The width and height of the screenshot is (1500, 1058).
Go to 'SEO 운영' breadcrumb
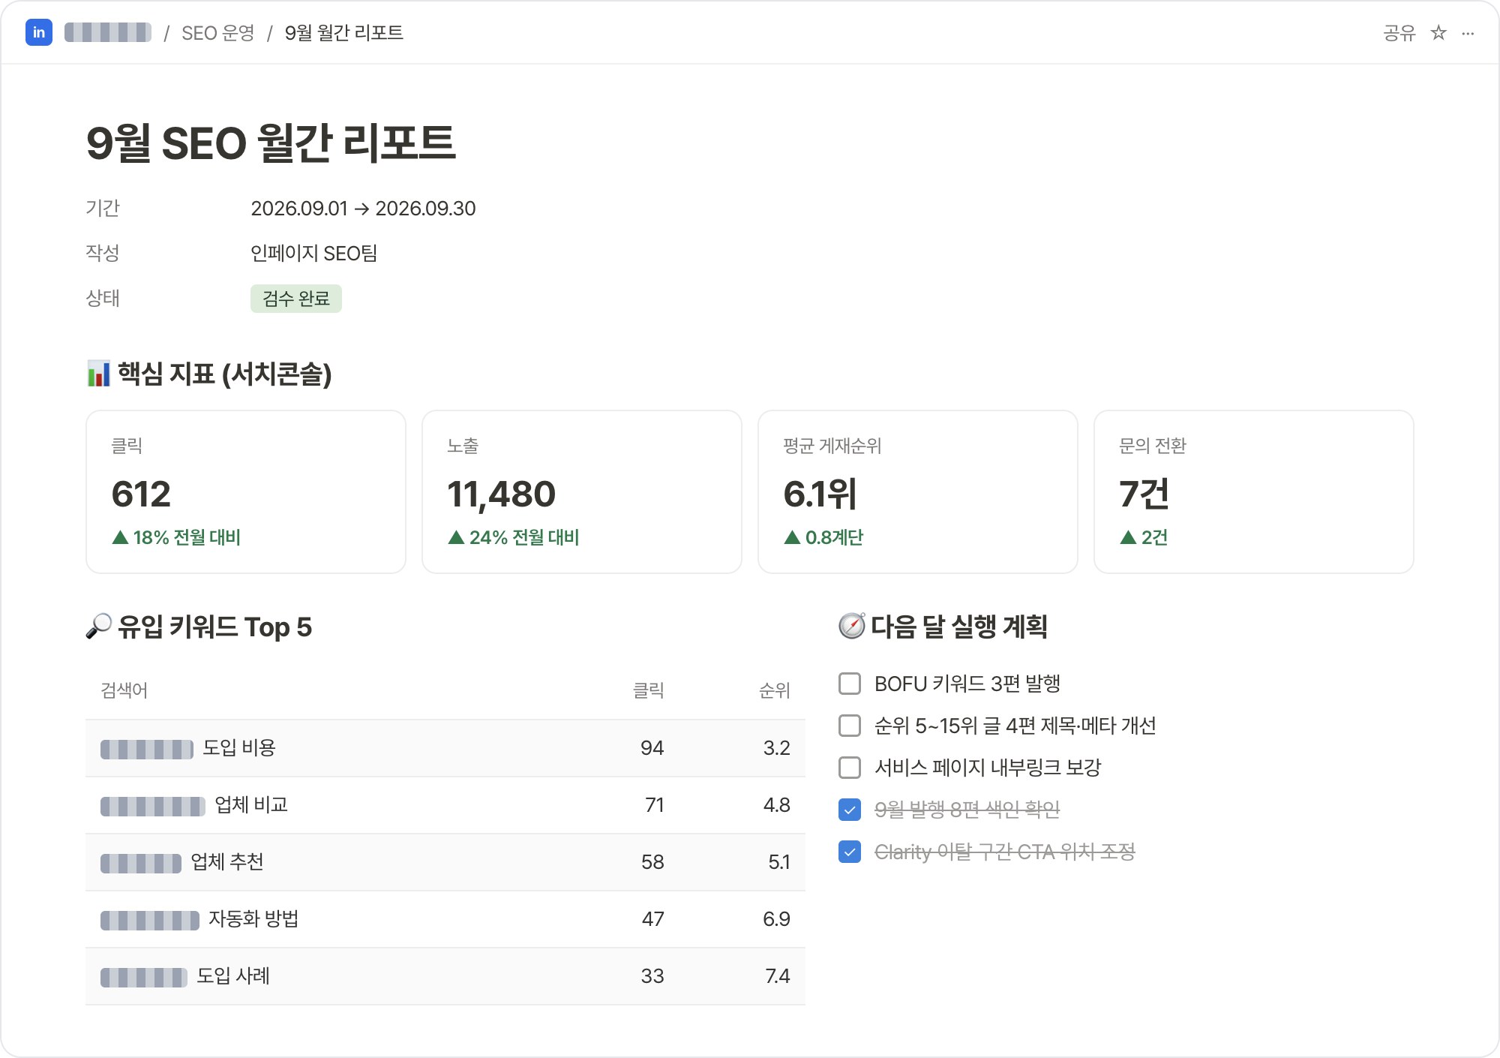(217, 33)
